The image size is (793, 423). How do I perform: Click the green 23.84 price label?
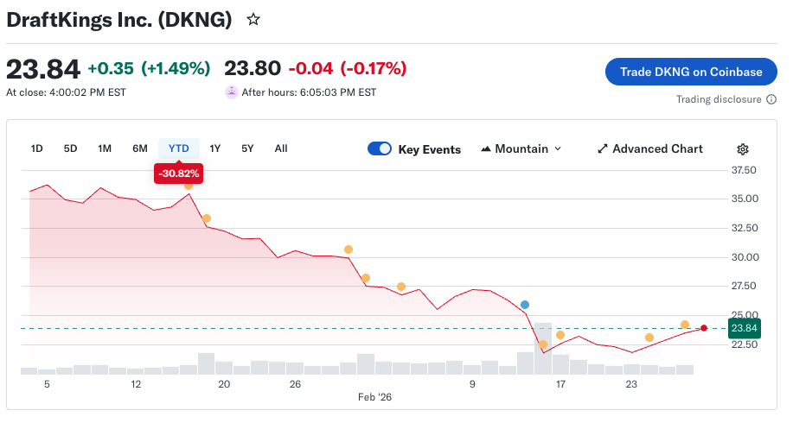[x=744, y=328]
